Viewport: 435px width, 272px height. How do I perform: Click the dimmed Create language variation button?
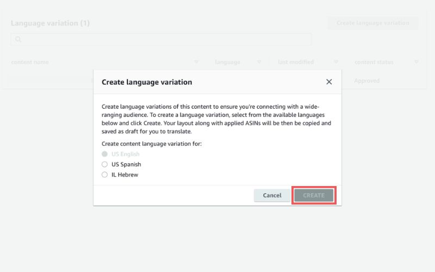pyautogui.click(x=373, y=23)
